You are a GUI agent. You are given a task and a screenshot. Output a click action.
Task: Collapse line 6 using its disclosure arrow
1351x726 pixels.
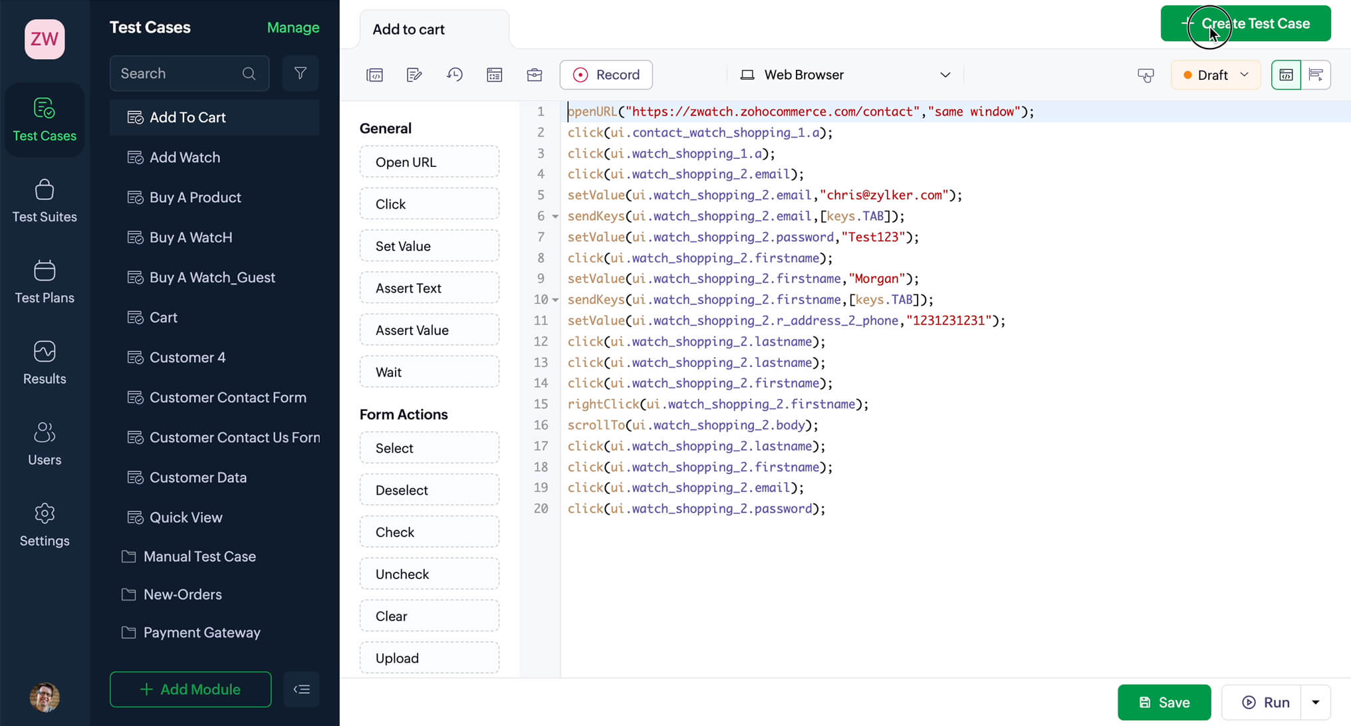[x=554, y=216]
